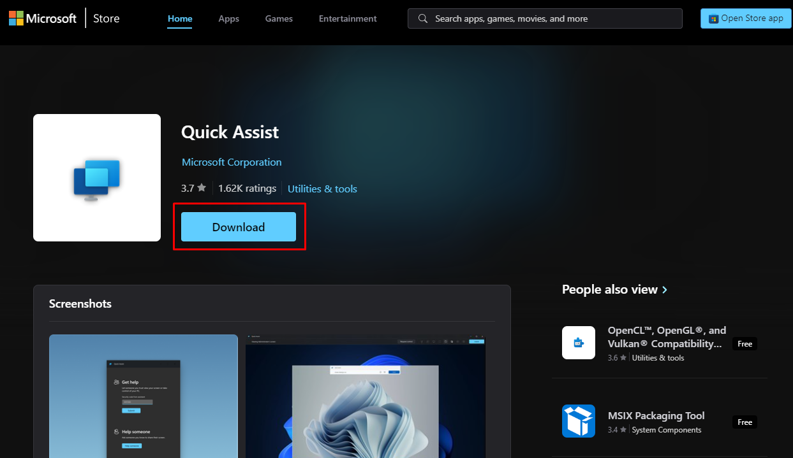The image size is (793, 458).
Task: Click the Quick Assist app icon
Action: (97, 178)
